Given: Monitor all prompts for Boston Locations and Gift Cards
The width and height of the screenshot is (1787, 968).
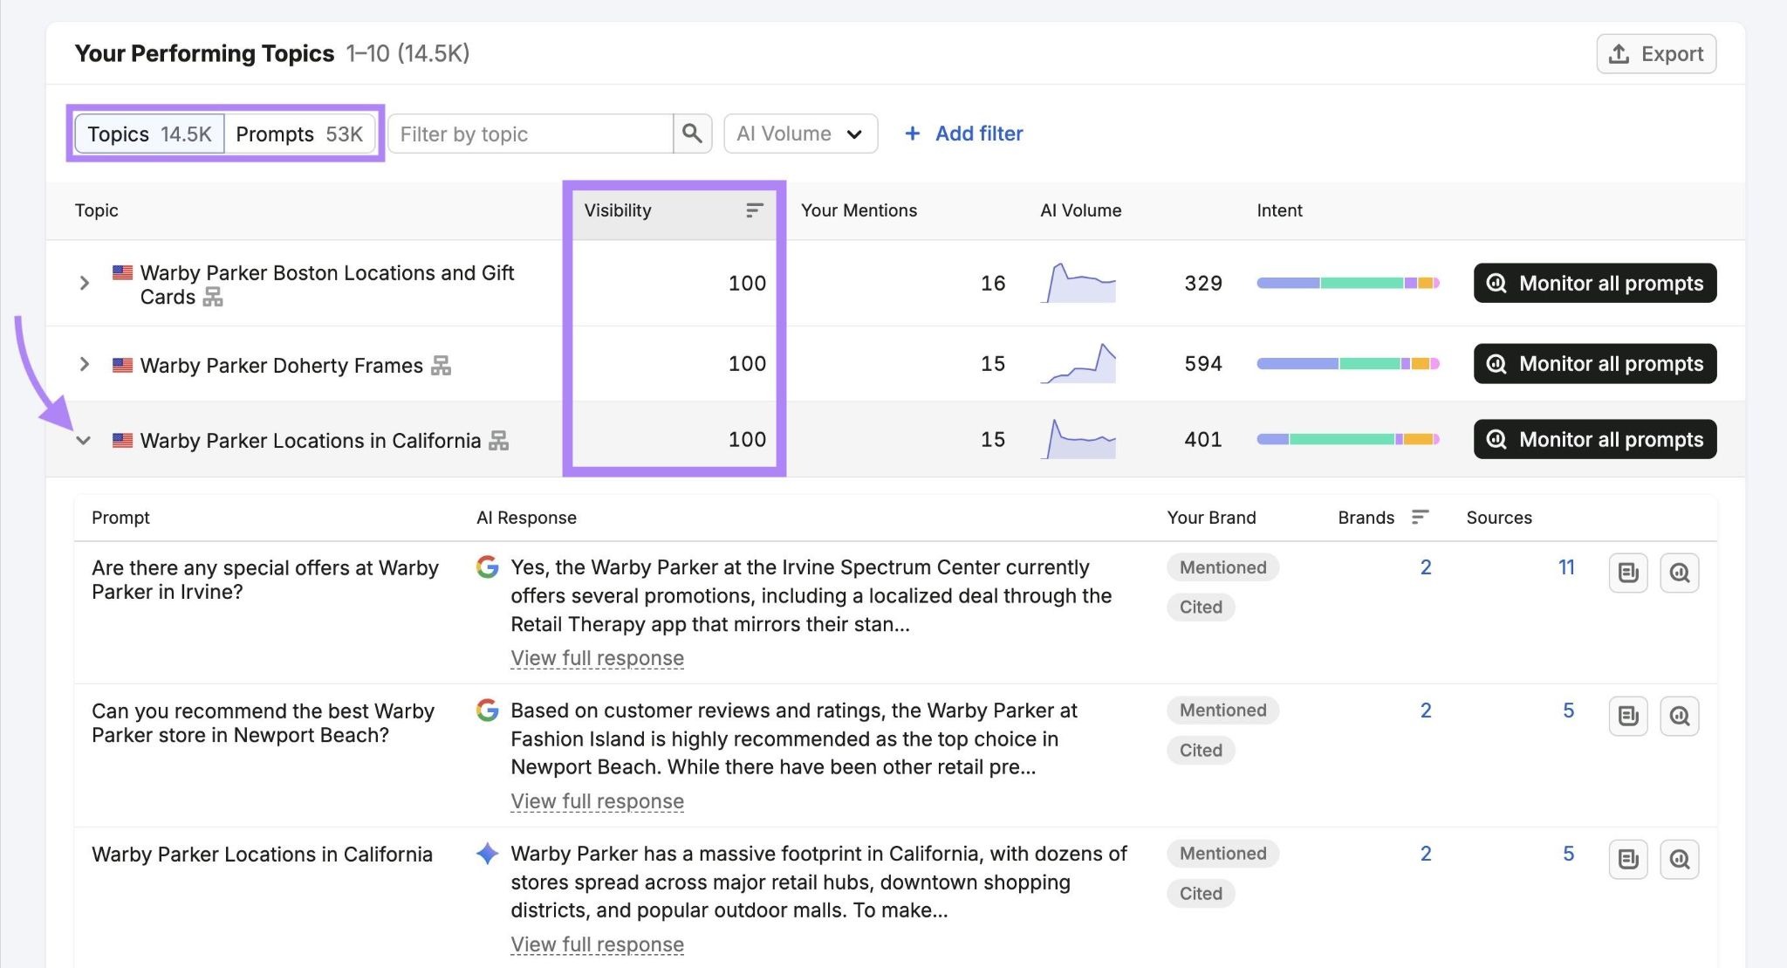Looking at the screenshot, I should coord(1595,283).
